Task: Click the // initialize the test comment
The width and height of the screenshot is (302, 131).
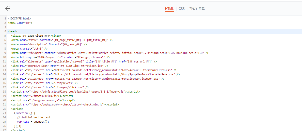Action: click(x=34, y=118)
